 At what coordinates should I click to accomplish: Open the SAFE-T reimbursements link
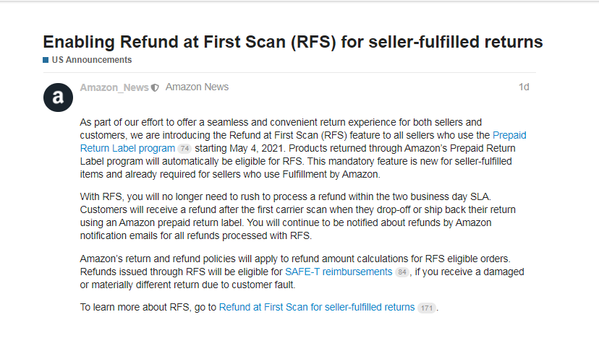click(339, 272)
